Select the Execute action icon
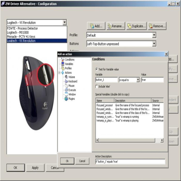 tap(66, 90)
